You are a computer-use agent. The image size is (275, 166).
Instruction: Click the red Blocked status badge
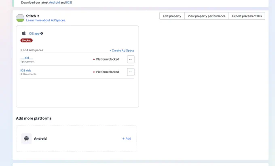26,40
